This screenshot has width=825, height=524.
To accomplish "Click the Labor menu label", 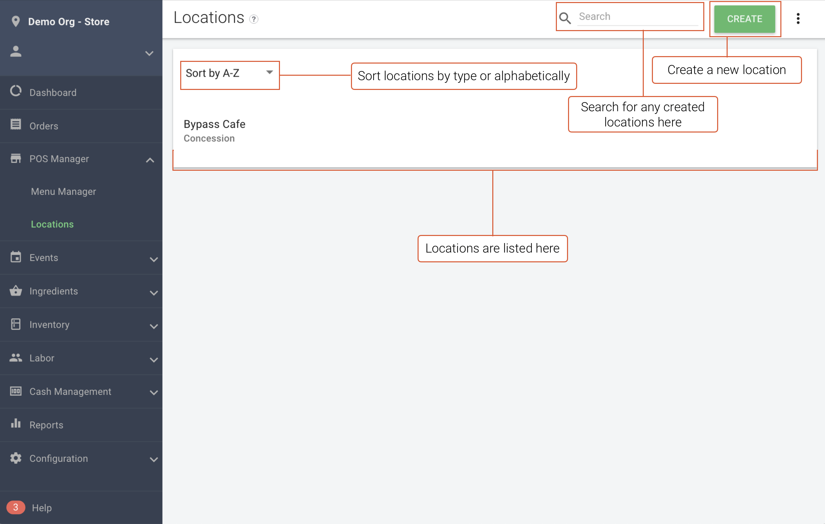I will point(42,358).
